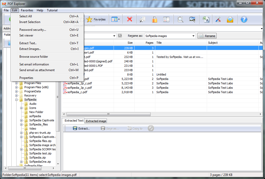This screenshot has width=265, height=179.
Task: Click the Rename button
Action: [207, 36]
